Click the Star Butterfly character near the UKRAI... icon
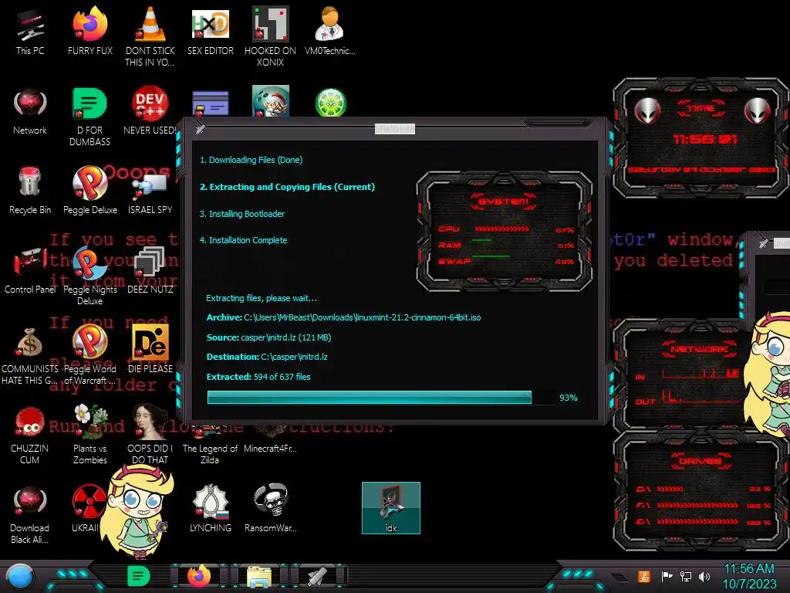The width and height of the screenshot is (790, 593). point(137,510)
